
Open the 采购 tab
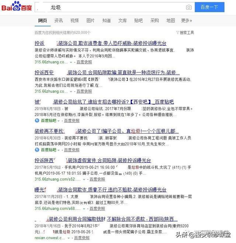155,21
